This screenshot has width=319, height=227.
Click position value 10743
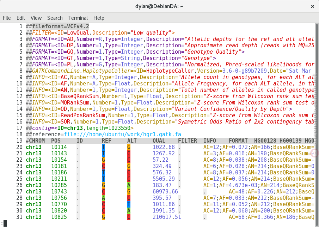(59, 191)
